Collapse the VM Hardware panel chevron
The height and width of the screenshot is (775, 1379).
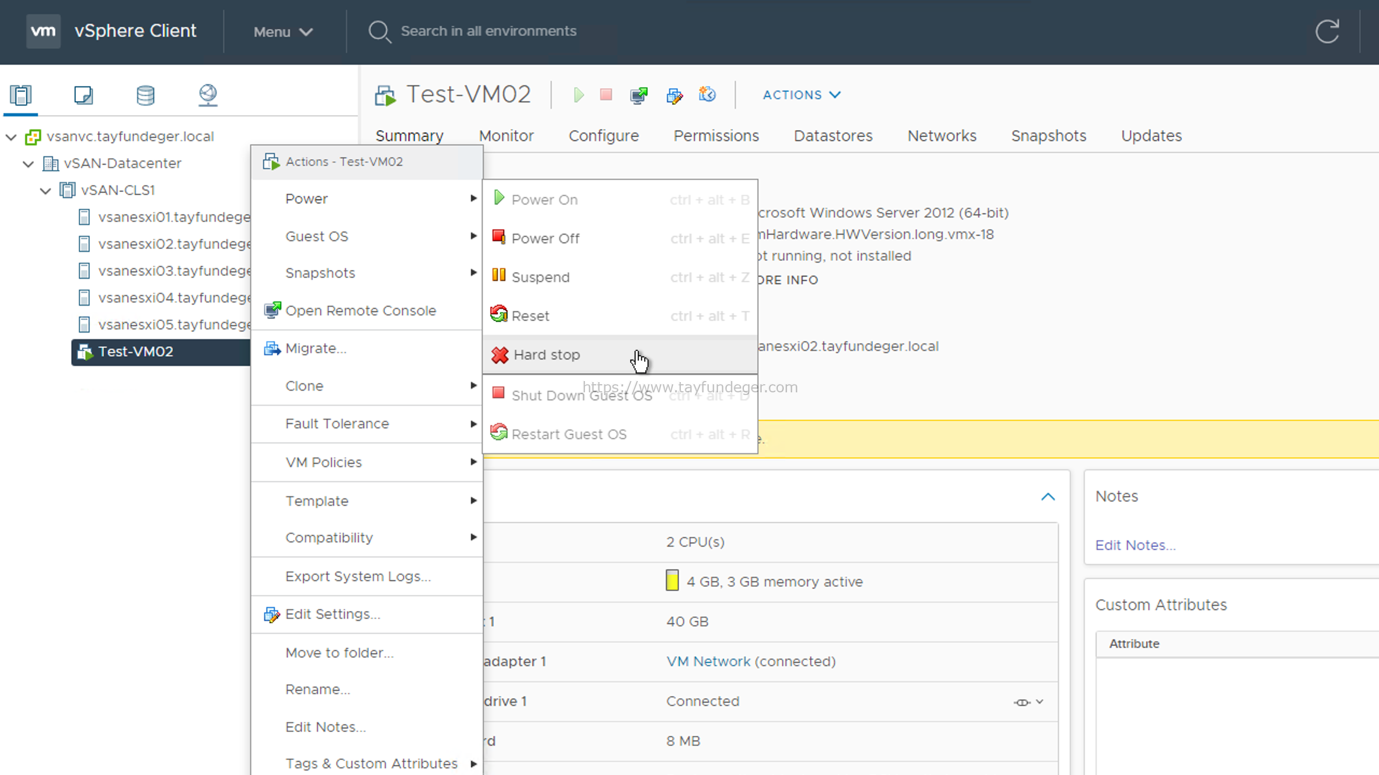pyautogui.click(x=1048, y=497)
